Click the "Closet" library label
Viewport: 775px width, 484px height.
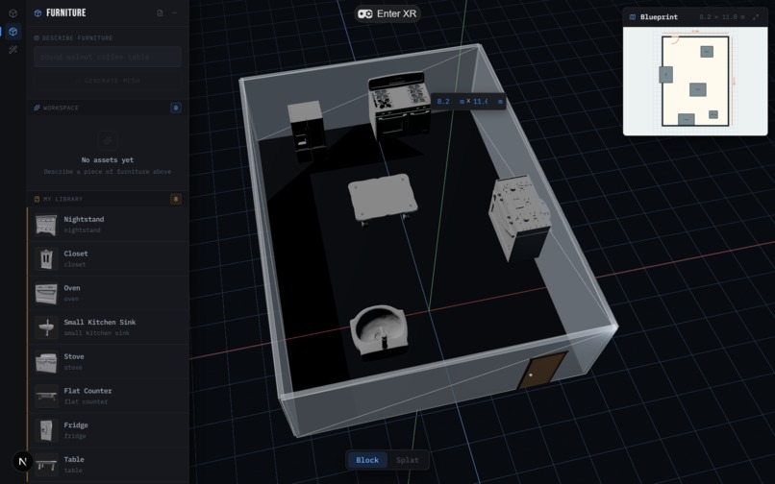(x=76, y=254)
